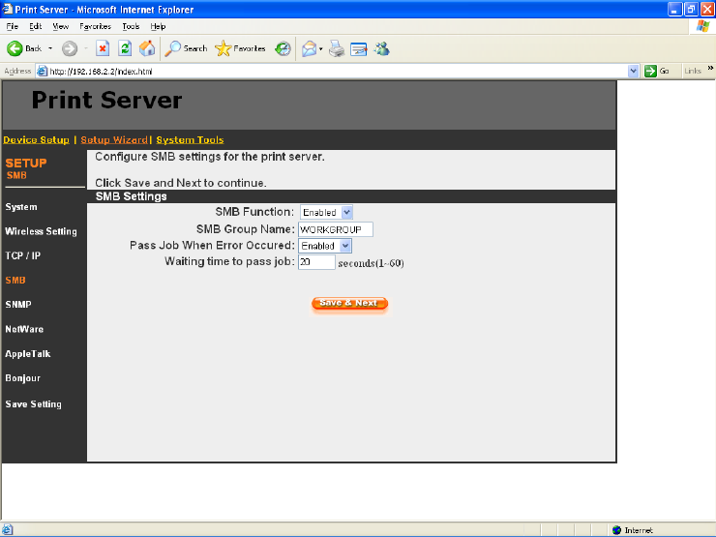
Task: Refresh the page using green arrows icon
Action: coord(125,48)
